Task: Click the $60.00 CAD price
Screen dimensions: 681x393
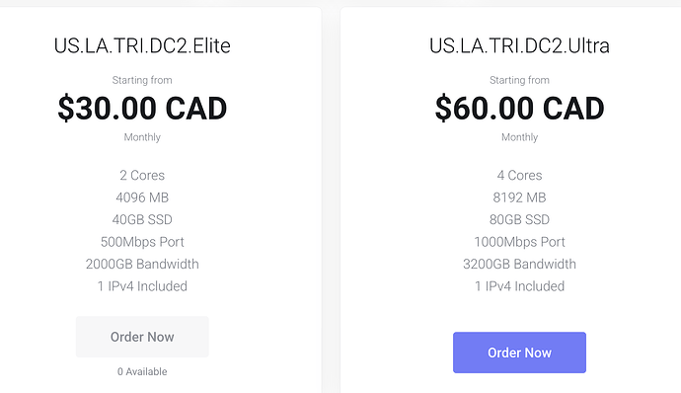Action: 519,109
